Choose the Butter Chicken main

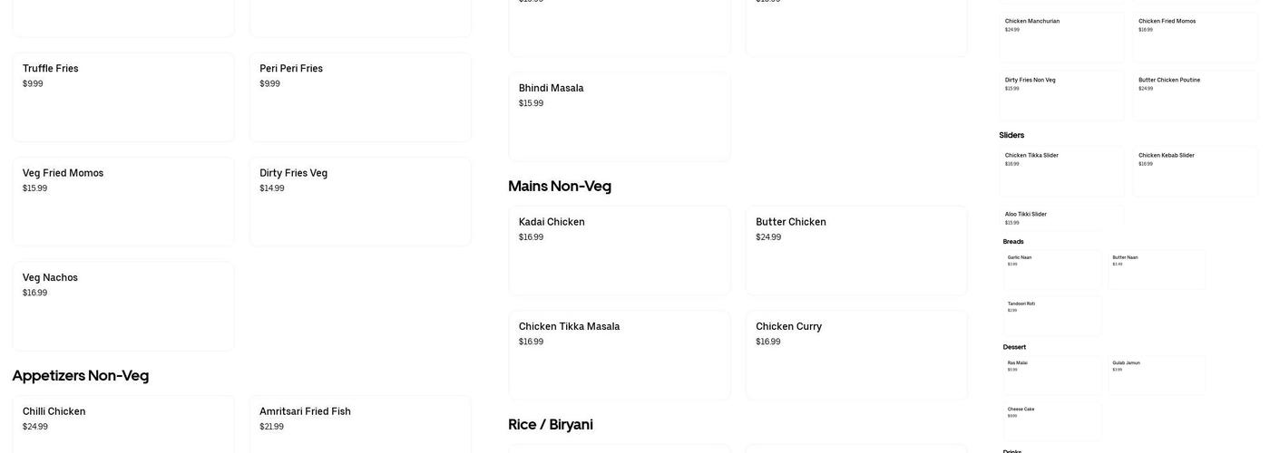[x=856, y=251]
